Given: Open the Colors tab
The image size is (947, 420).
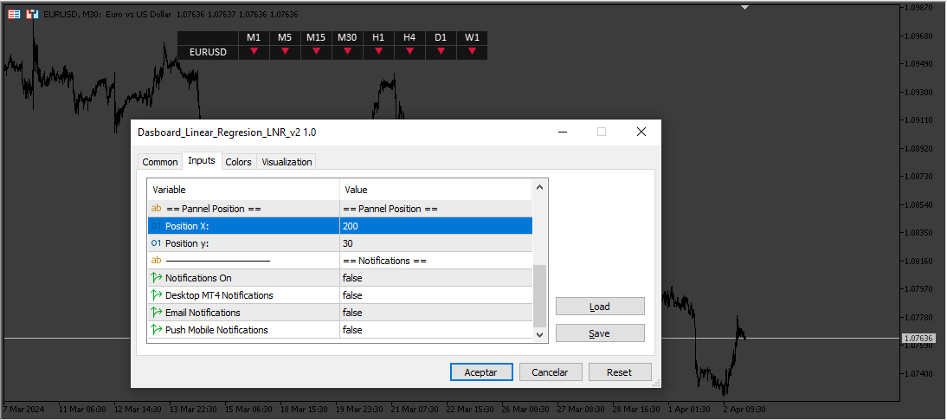Looking at the screenshot, I should pyautogui.click(x=239, y=162).
